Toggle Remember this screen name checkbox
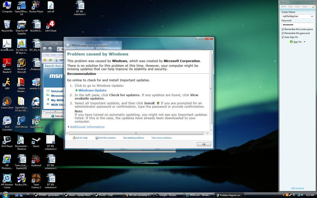The image size is (317, 198). point(283,29)
